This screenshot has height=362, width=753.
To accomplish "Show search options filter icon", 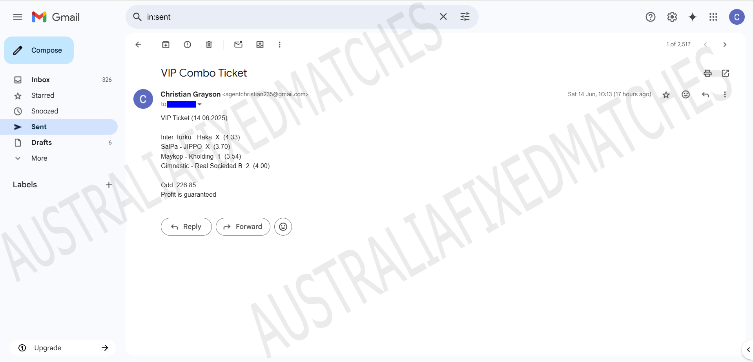I will click(465, 16).
